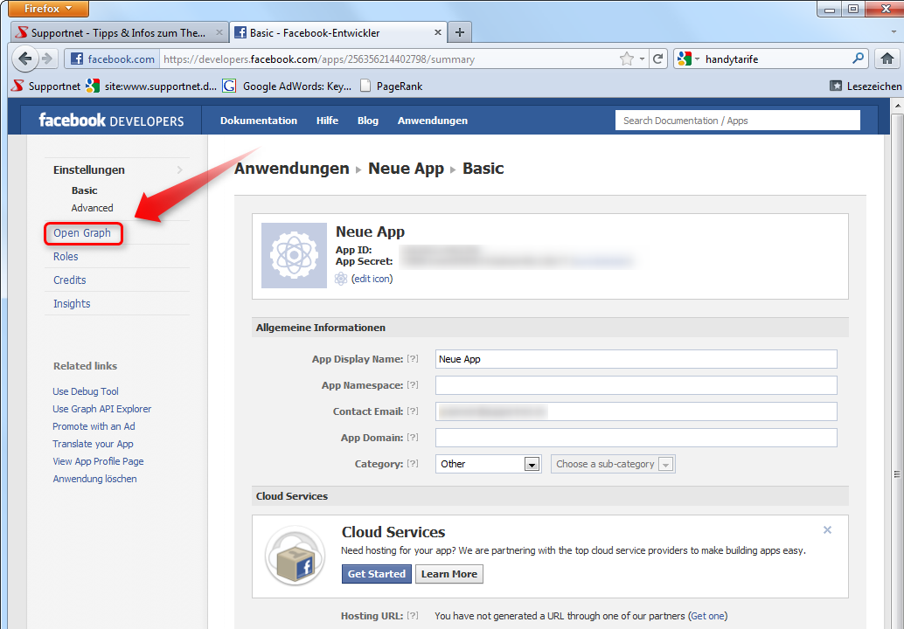Click Get Started button
The width and height of the screenshot is (904, 629).
coord(377,574)
